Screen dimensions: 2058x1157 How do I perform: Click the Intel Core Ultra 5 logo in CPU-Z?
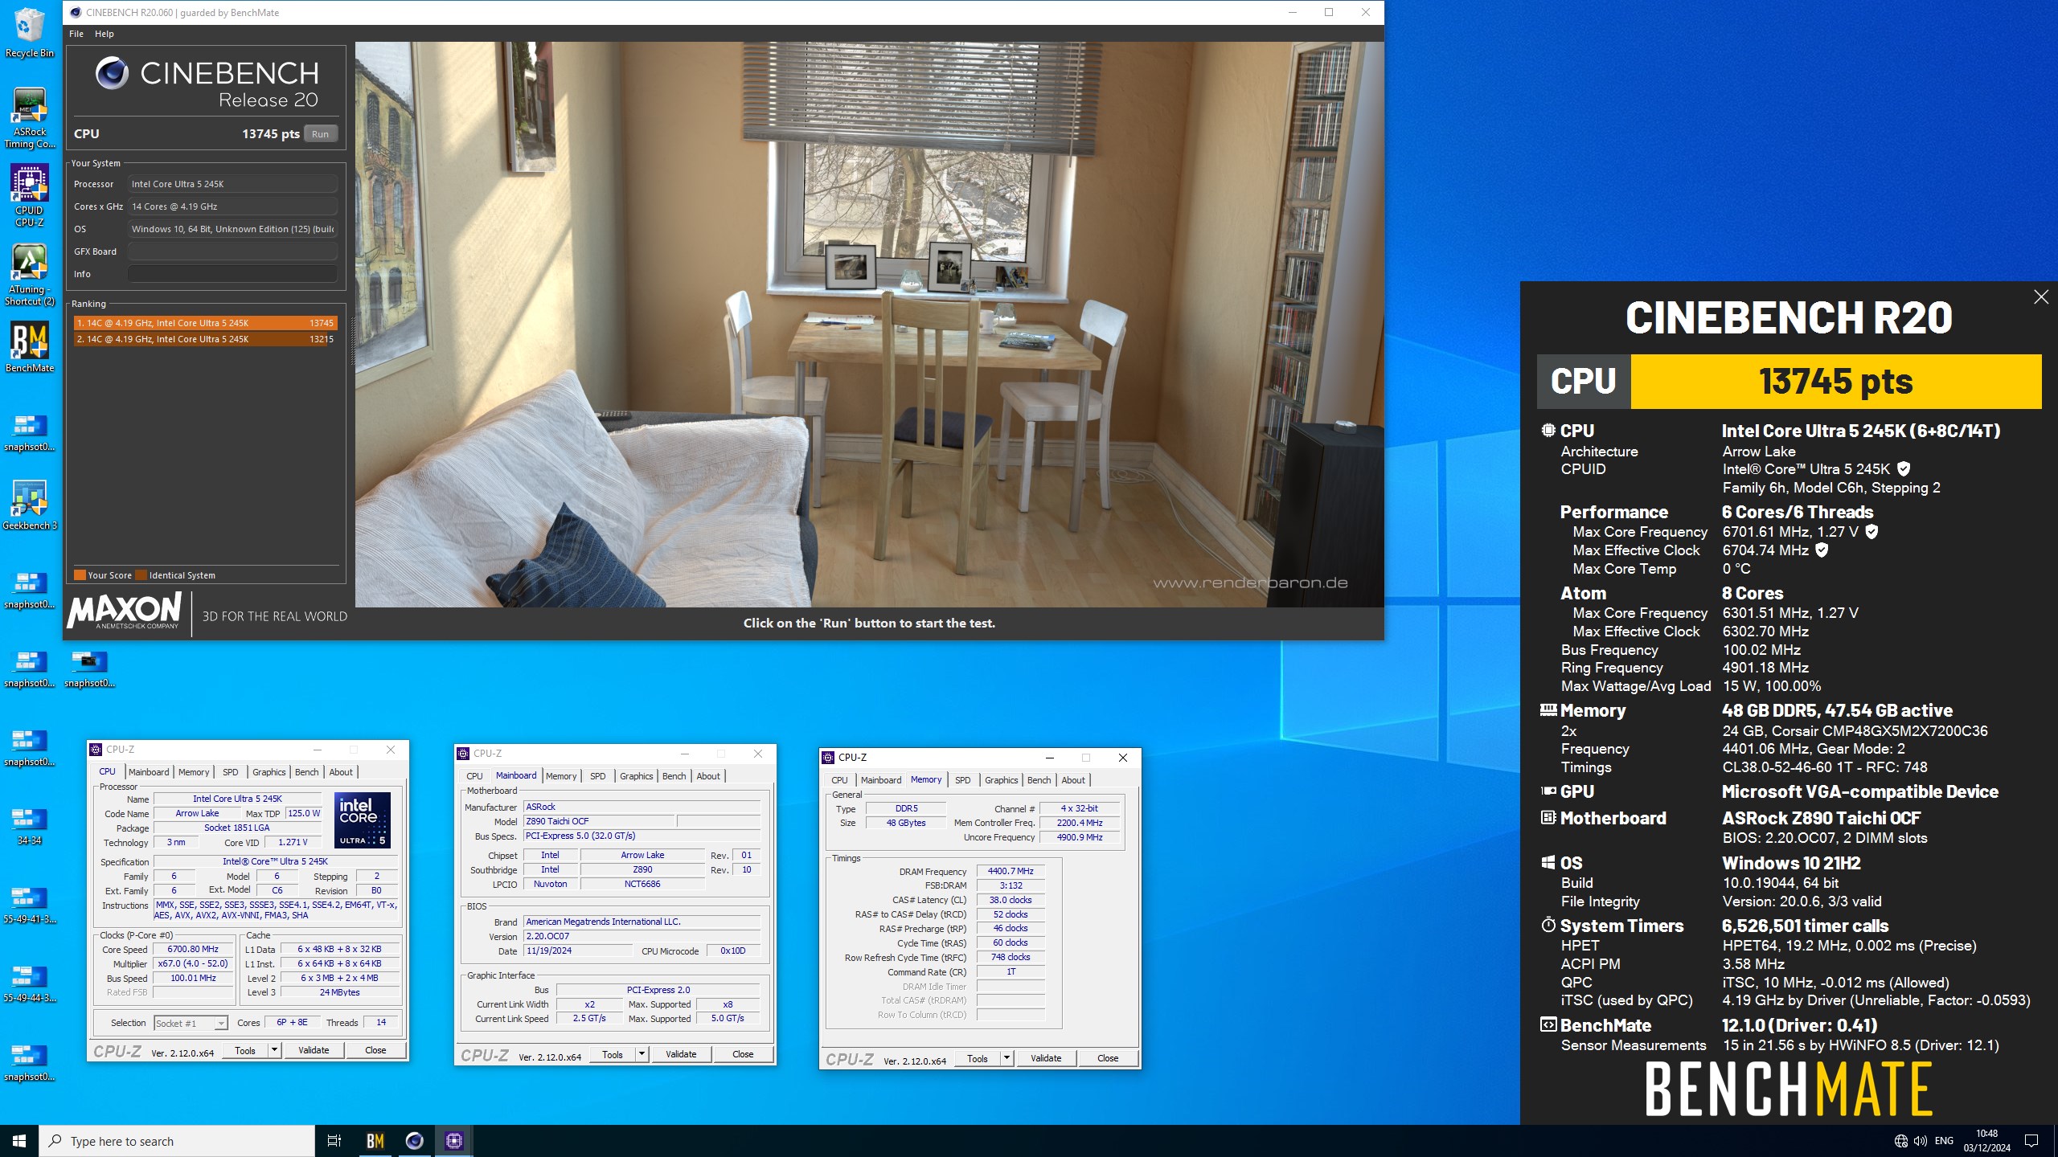[363, 820]
